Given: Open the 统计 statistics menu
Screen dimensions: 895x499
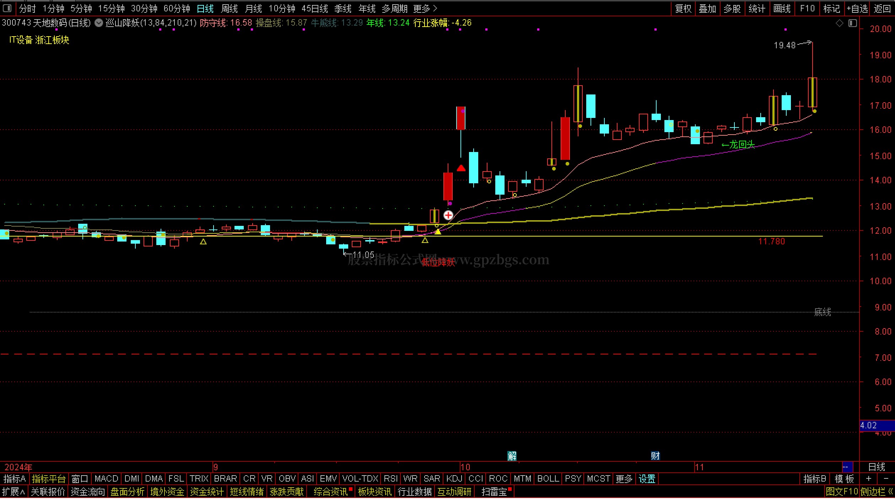Looking at the screenshot, I should pos(757,9).
